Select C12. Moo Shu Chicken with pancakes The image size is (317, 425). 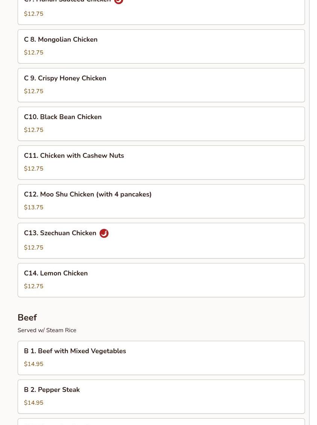click(x=161, y=201)
